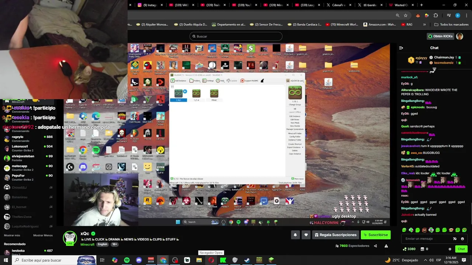Image resolution: width=472 pixels, height=265 pixels.
Task: Share the stream using the share icon
Action: point(375,246)
